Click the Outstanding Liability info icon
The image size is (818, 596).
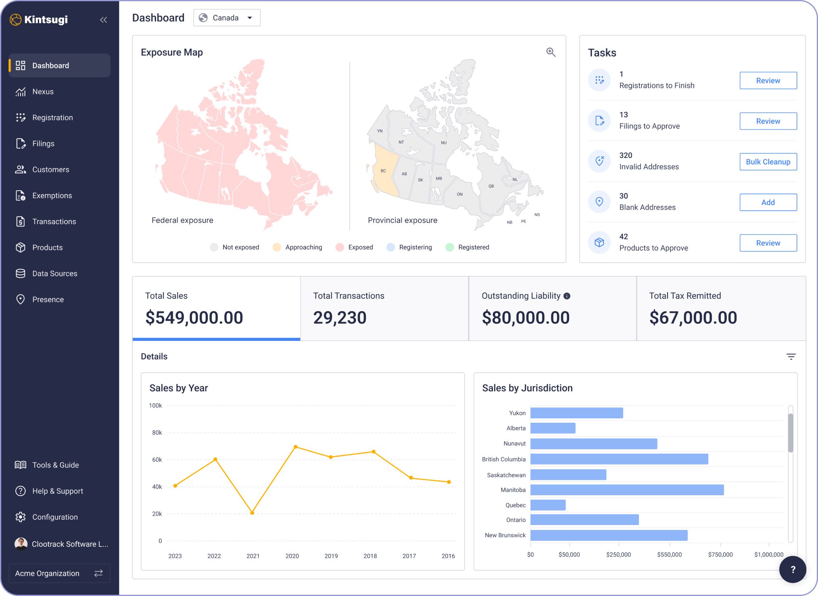tap(567, 296)
